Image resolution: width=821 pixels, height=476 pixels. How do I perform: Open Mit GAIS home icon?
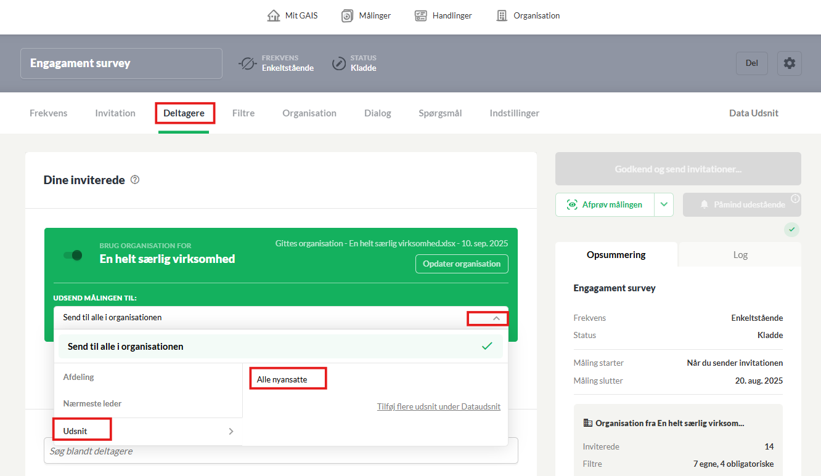pyautogui.click(x=274, y=15)
